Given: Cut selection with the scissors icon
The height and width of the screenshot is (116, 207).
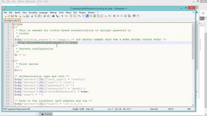Looking at the screenshot, I should (x=32, y=16).
